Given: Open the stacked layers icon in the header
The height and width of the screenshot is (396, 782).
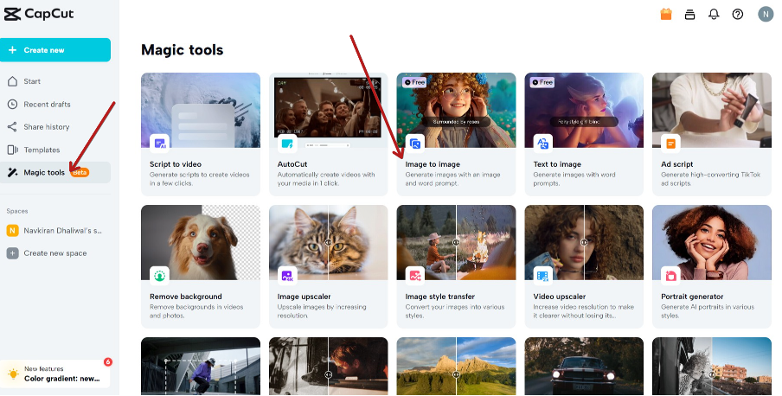Looking at the screenshot, I should [689, 14].
